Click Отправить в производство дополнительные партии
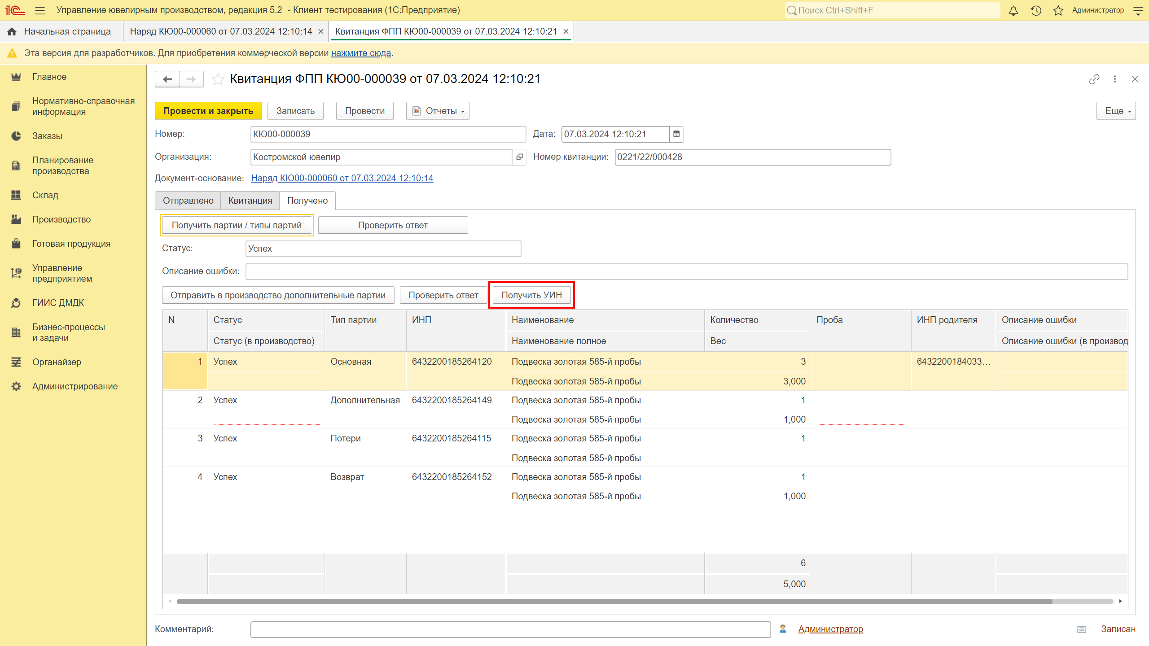 point(278,295)
